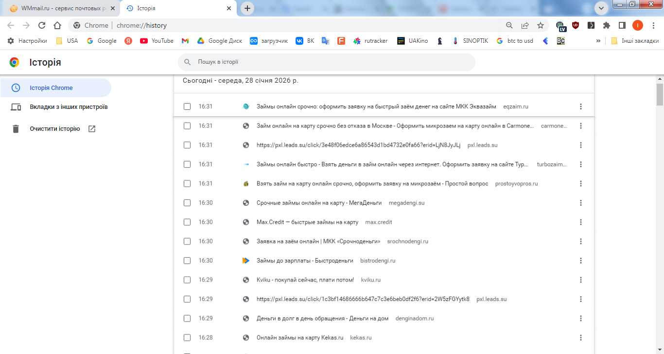Image resolution: width=664 pixels, height=354 pixels.
Task: Bookmark this page with the star icon
Action: pos(541,25)
